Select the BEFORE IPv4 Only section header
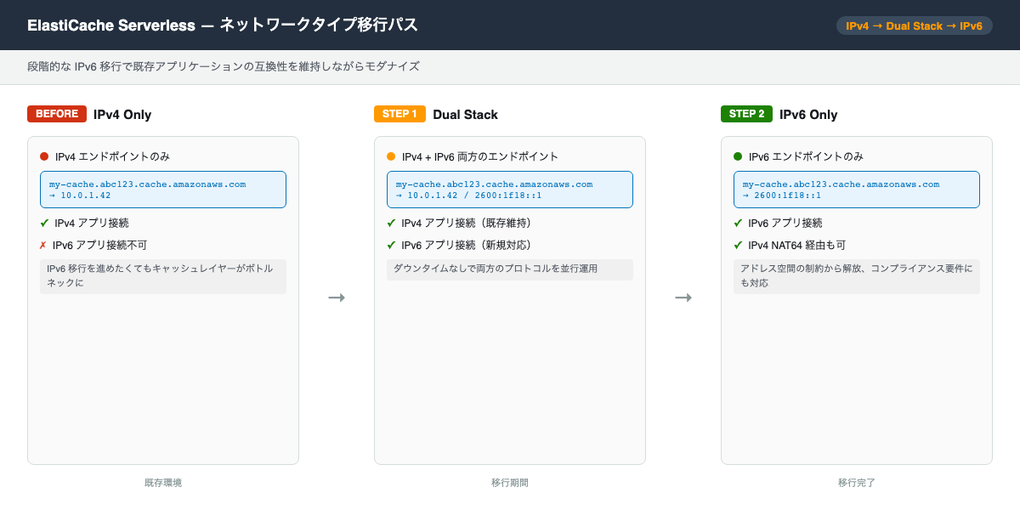Viewport: 1020px width, 510px height. pos(88,114)
